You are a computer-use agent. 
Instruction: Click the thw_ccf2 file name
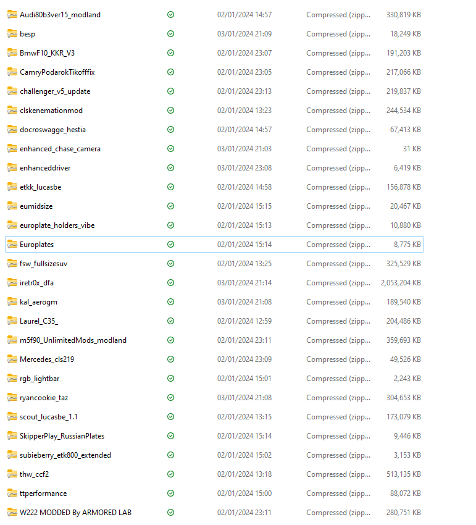[x=35, y=474]
